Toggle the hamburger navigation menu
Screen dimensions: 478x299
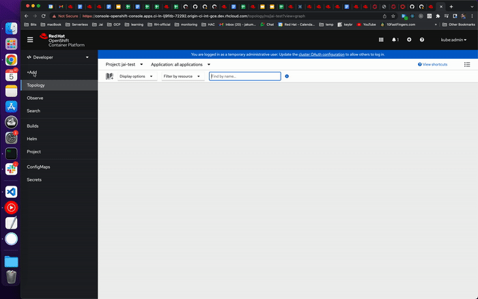(x=30, y=40)
